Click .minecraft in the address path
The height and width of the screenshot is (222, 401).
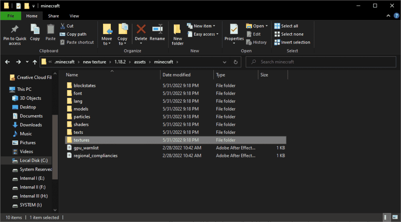(x=65, y=62)
